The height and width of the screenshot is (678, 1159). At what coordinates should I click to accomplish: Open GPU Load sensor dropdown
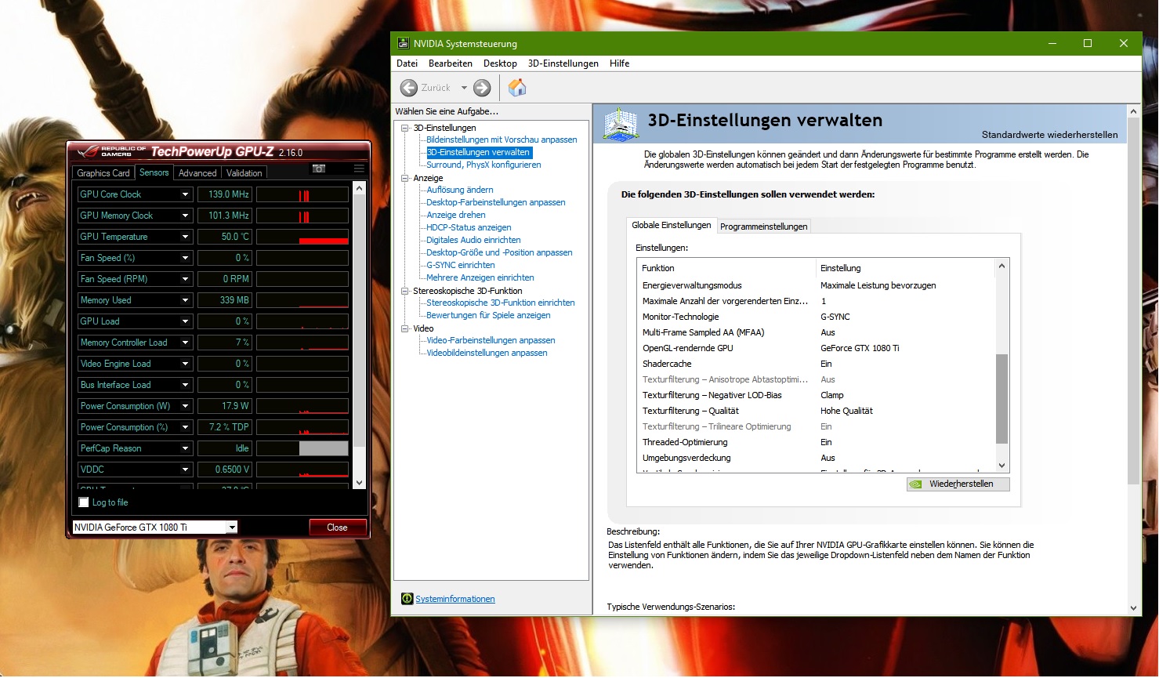point(186,321)
